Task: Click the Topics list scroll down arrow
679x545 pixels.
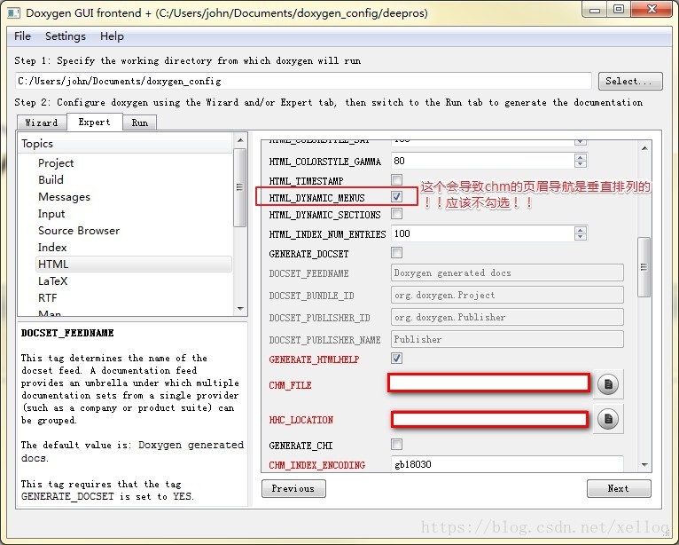Action: (x=240, y=309)
